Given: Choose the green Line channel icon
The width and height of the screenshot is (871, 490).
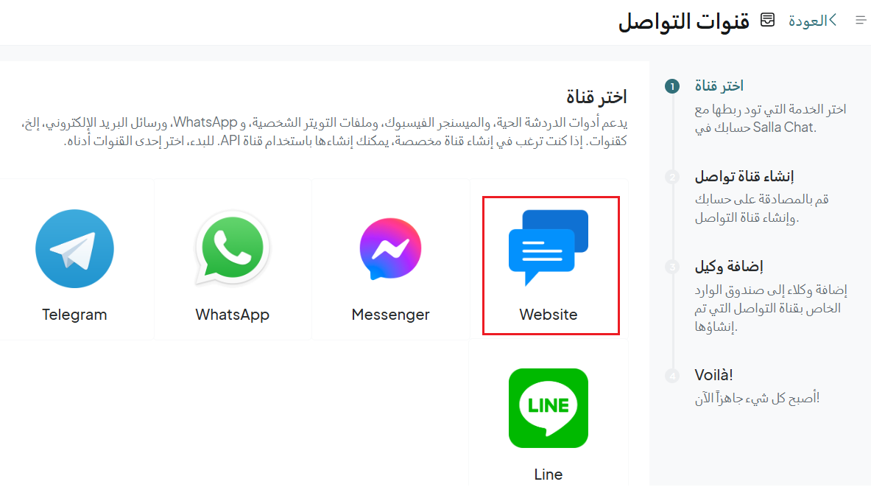Looking at the screenshot, I should (549, 408).
